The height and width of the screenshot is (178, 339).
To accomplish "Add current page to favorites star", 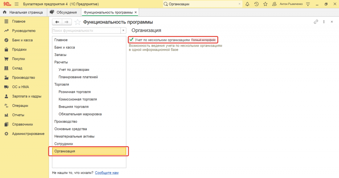I will point(77,22).
